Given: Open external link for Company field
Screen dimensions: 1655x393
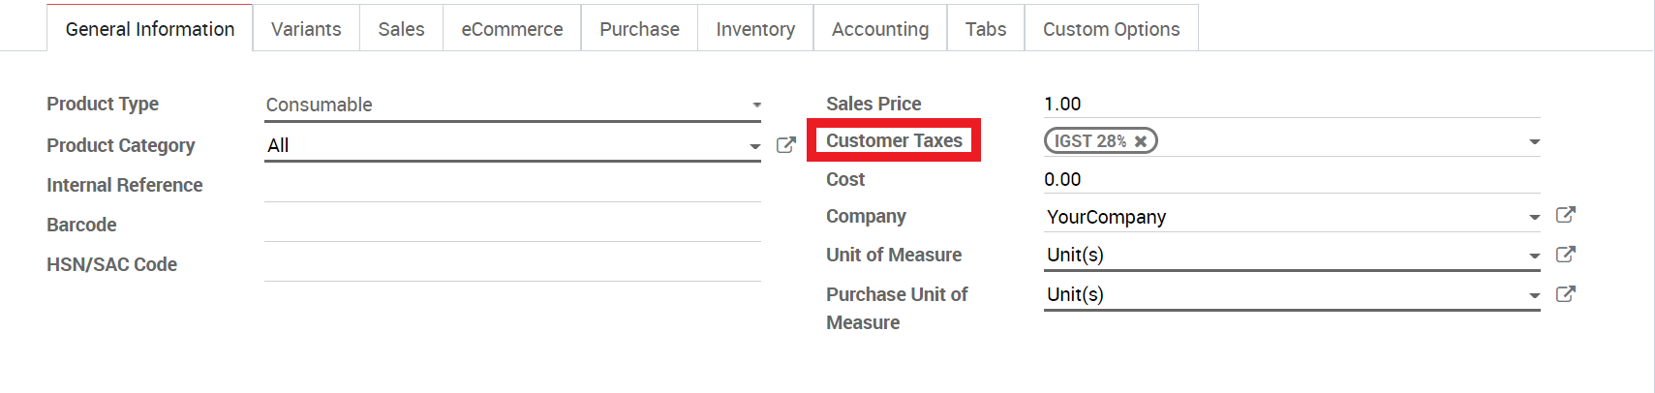Looking at the screenshot, I should [1565, 215].
